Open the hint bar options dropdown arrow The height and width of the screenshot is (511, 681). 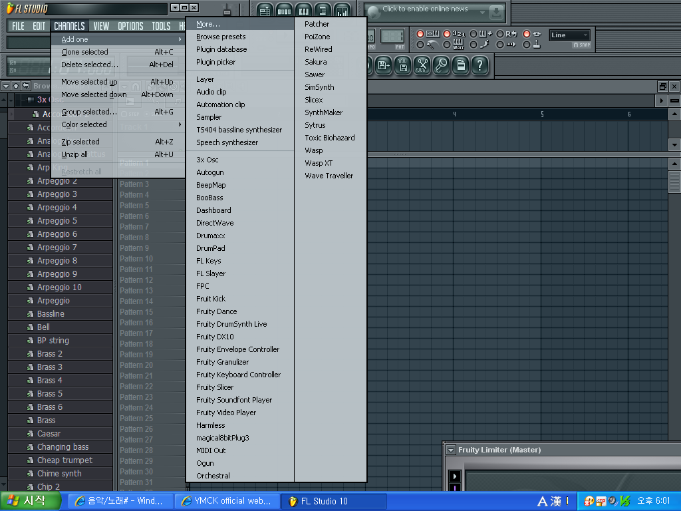[x=175, y=7]
